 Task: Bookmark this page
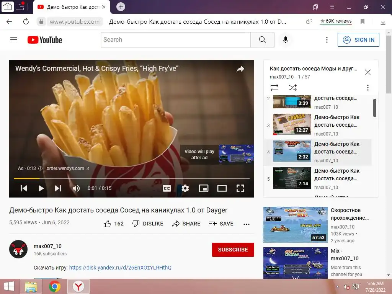(x=363, y=21)
